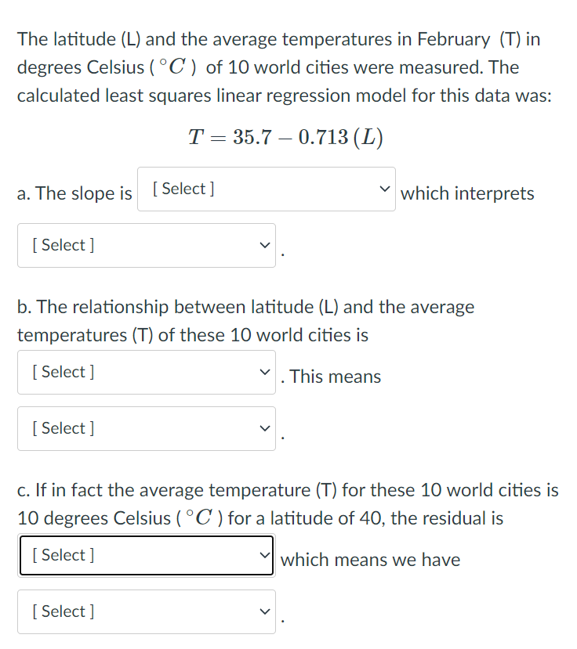The height and width of the screenshot is (649, 577).
Task: Open the relationship dropdown in part b
Action: coord(146,372)
